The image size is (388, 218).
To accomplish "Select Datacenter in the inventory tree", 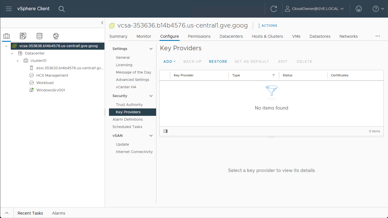I will point(35,53).
